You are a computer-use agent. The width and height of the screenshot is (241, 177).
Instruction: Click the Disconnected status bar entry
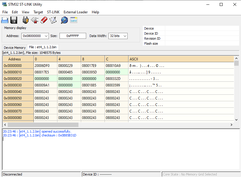[41, 174]
